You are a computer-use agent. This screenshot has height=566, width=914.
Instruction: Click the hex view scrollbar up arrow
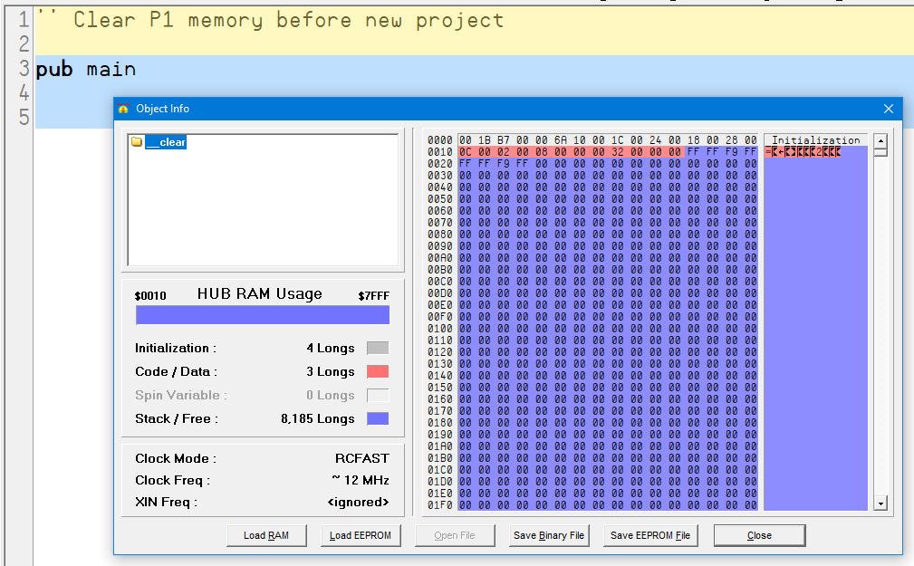pyautogui.click(x=880, y=141)
